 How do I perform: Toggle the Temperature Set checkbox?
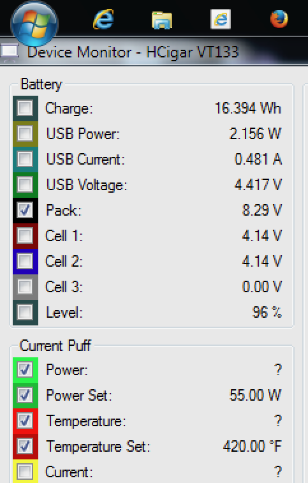[25, 447]
